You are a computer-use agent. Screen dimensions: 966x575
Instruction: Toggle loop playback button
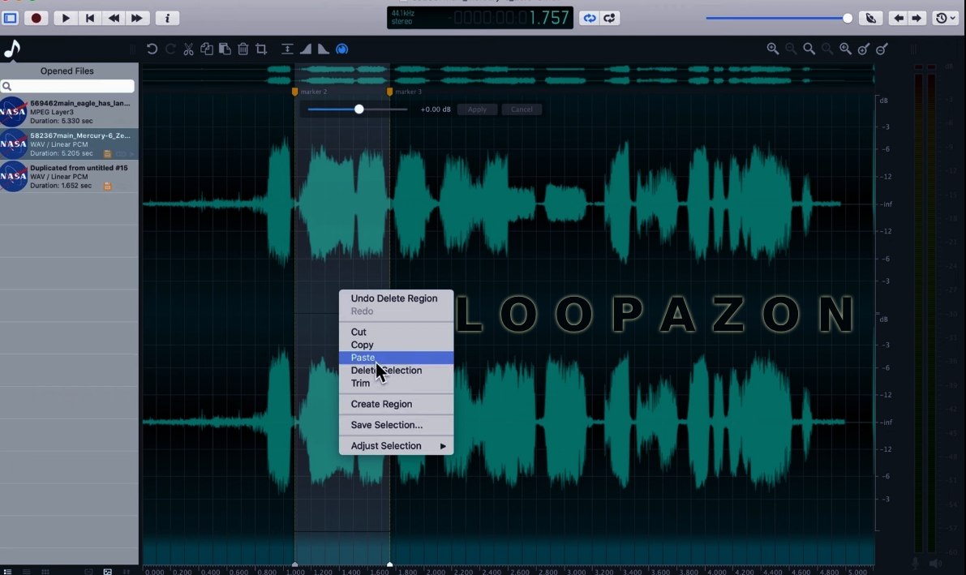tap(590, 18)
